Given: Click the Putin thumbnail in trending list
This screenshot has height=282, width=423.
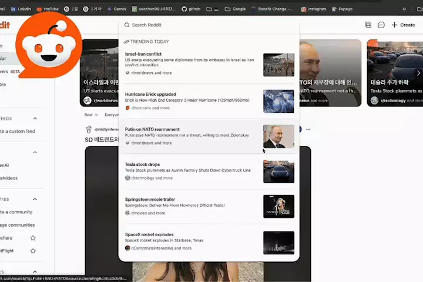Looking at the screenshot, I should 278,136.
